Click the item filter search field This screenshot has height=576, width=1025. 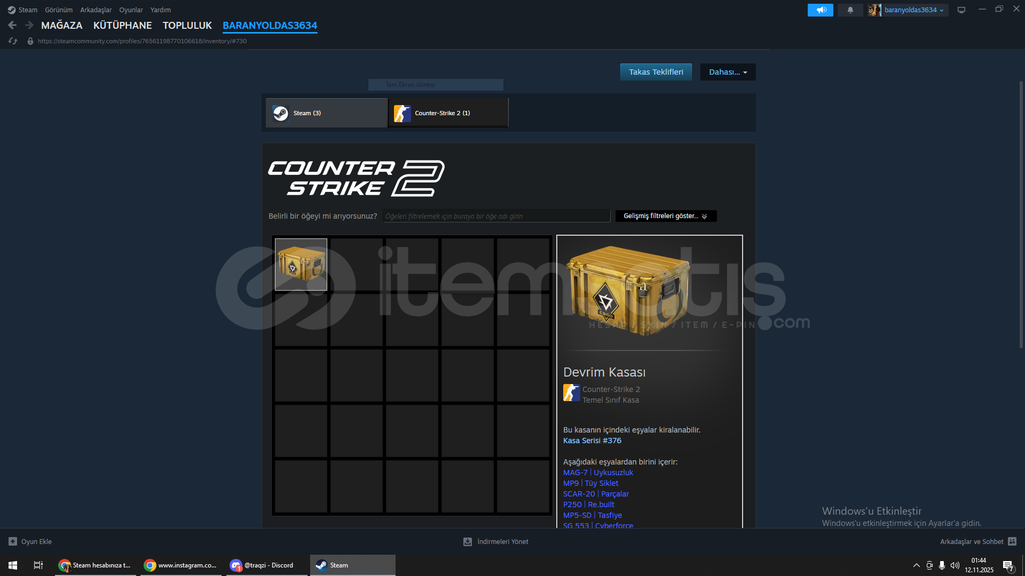[x=496, y=216]
